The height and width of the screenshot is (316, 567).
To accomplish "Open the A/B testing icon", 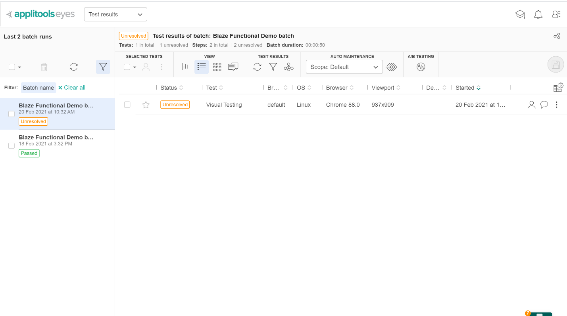I will (421, 67).
